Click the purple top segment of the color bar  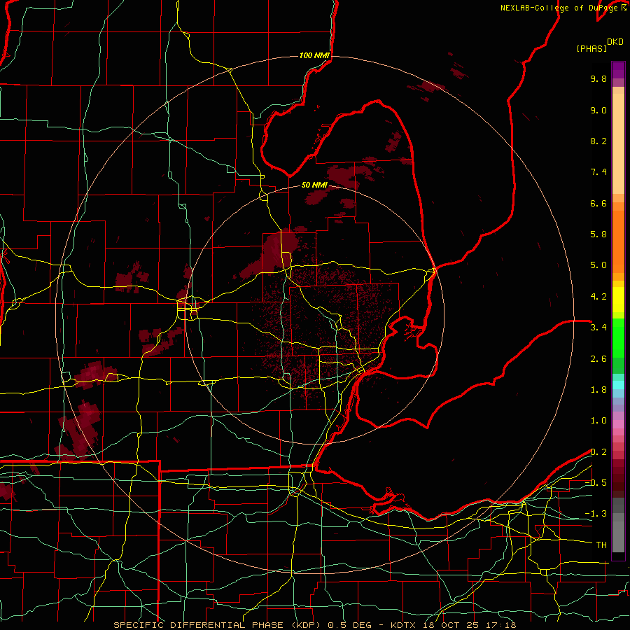618,70
